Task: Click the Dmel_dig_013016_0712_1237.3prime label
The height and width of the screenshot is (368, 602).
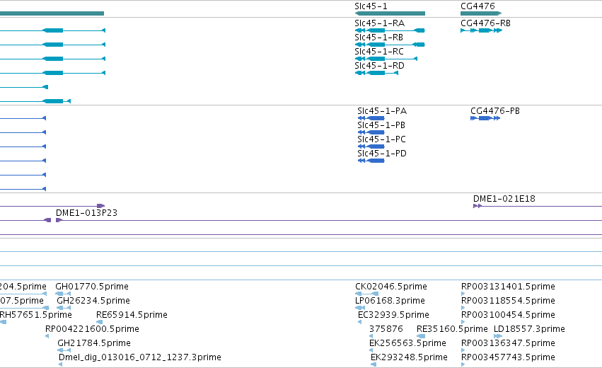Action: pos(140,357)
